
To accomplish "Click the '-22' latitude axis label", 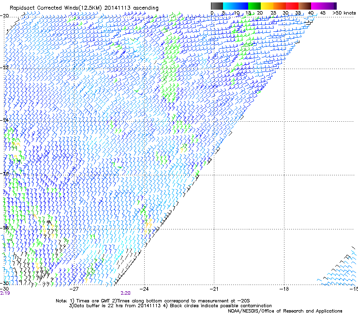I will point(4,67).
